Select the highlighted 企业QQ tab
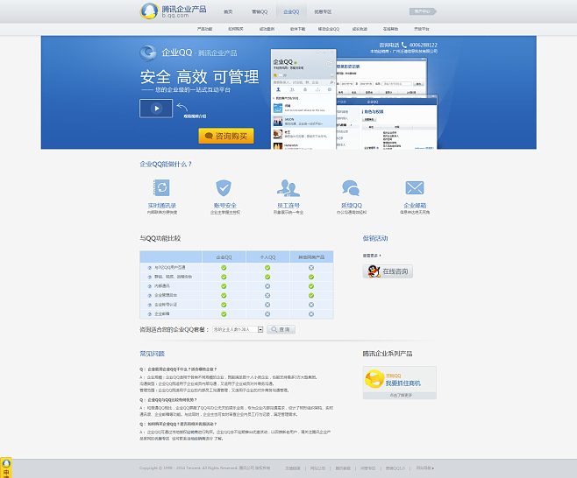 coord(291,11)
